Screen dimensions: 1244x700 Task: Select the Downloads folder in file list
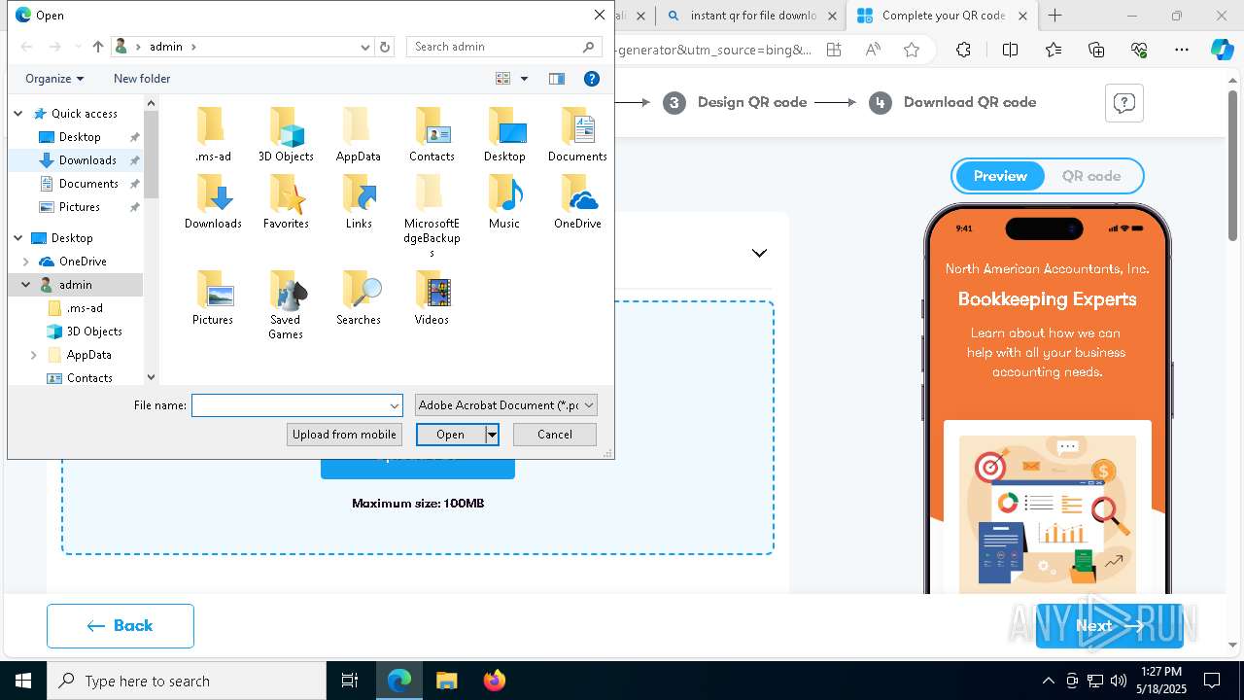tap(213, 202)
